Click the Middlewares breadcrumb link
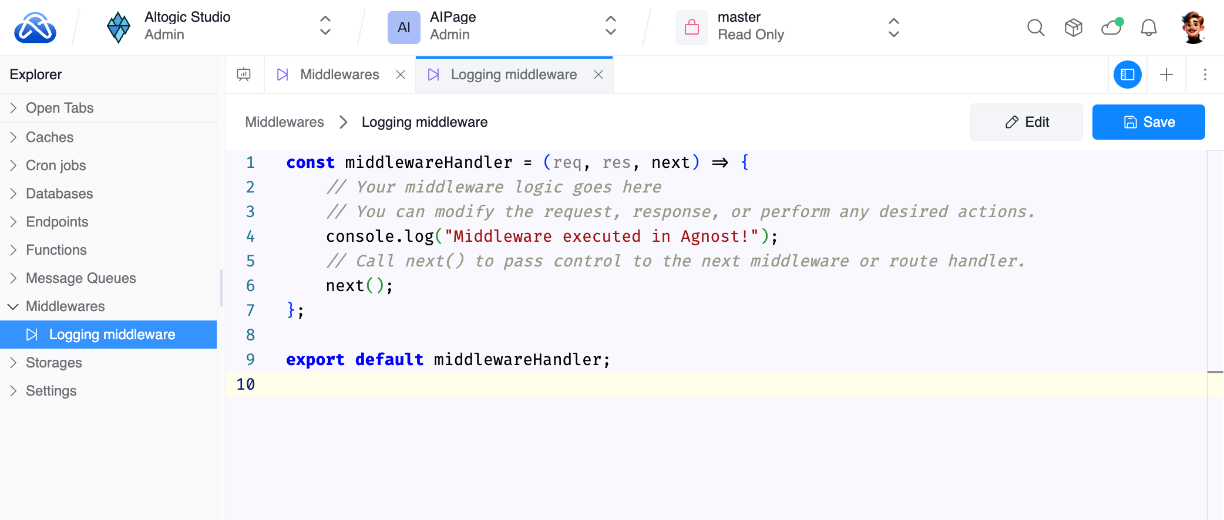This screenshot has width=1224, height=520. click(x=284, y=122)
